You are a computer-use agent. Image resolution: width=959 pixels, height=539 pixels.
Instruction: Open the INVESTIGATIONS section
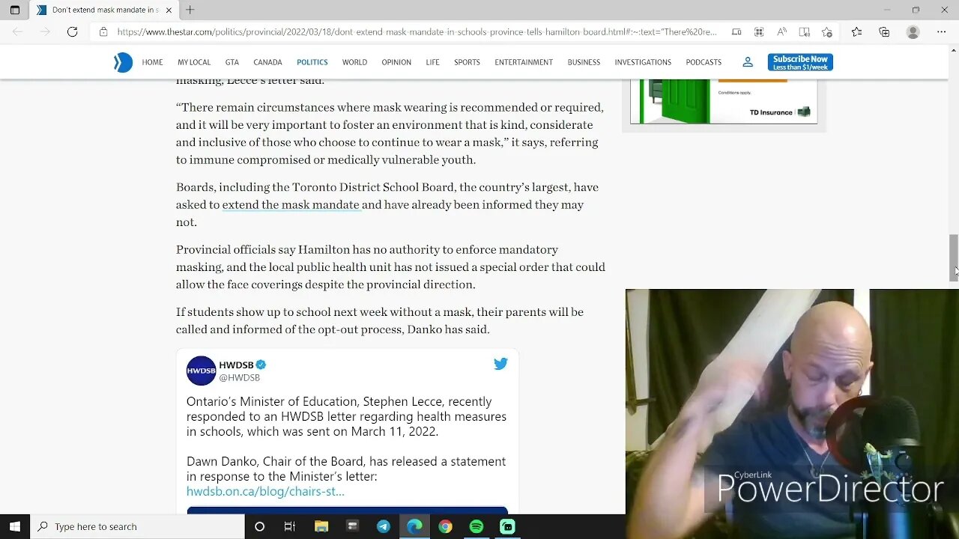click(643, 62)
